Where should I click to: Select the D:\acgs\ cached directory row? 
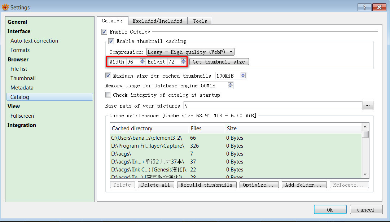[x=150, y=154]
